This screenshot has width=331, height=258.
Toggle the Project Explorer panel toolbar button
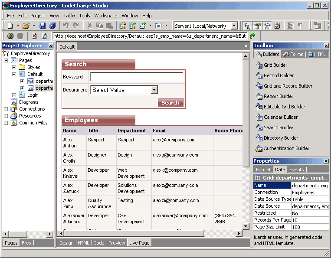(x=248, y=26)
